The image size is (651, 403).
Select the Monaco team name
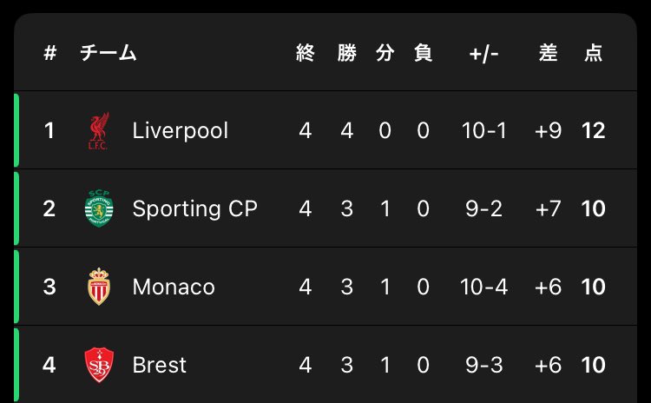[x=174, y=287]
